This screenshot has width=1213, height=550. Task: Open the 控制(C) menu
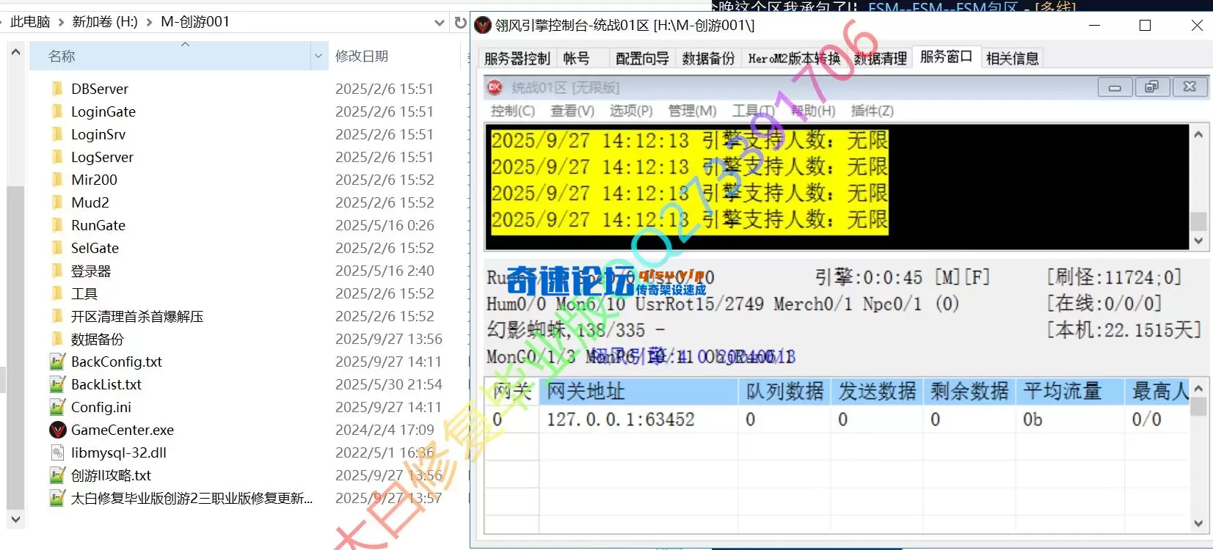point(513,111)
